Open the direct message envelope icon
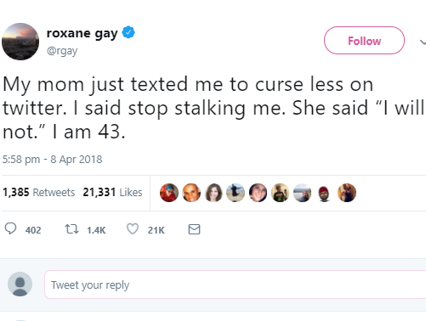426x321 pixels. (x=194, y=229)
